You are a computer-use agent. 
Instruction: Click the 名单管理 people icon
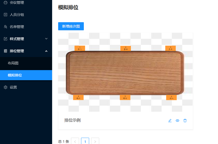tap(6, 27)
